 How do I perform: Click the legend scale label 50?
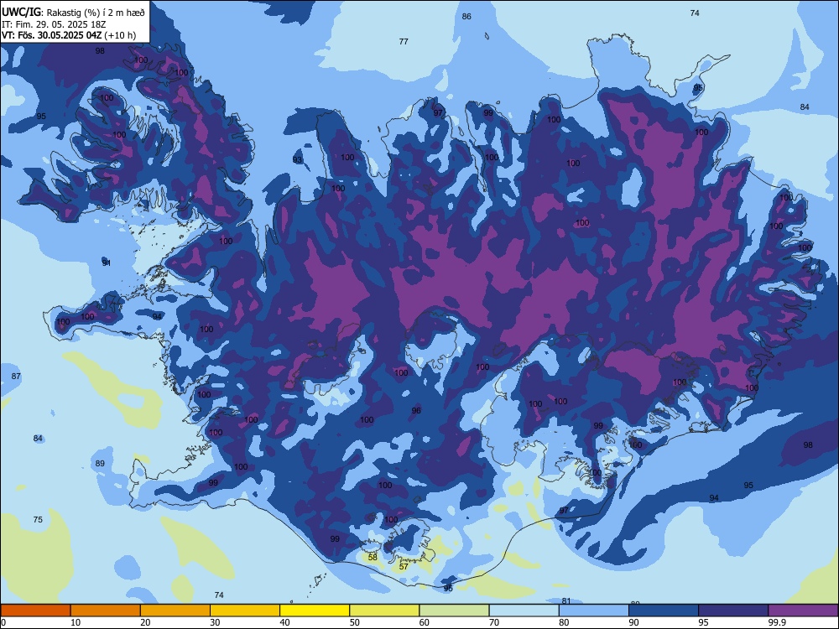point(354,622)
